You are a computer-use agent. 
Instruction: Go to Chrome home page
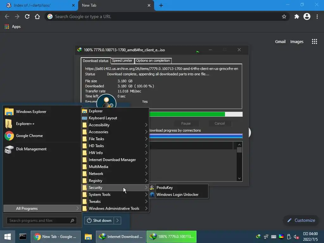click(x=37, y=16)
